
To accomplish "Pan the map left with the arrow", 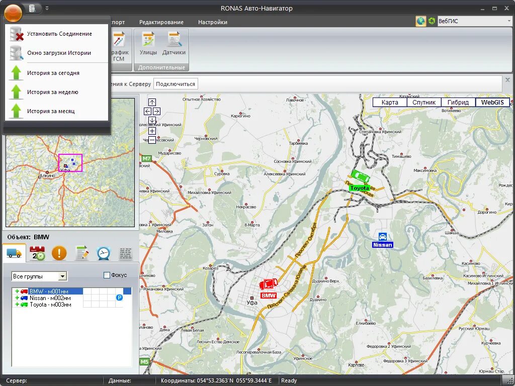I will click(x=147, y=111).
